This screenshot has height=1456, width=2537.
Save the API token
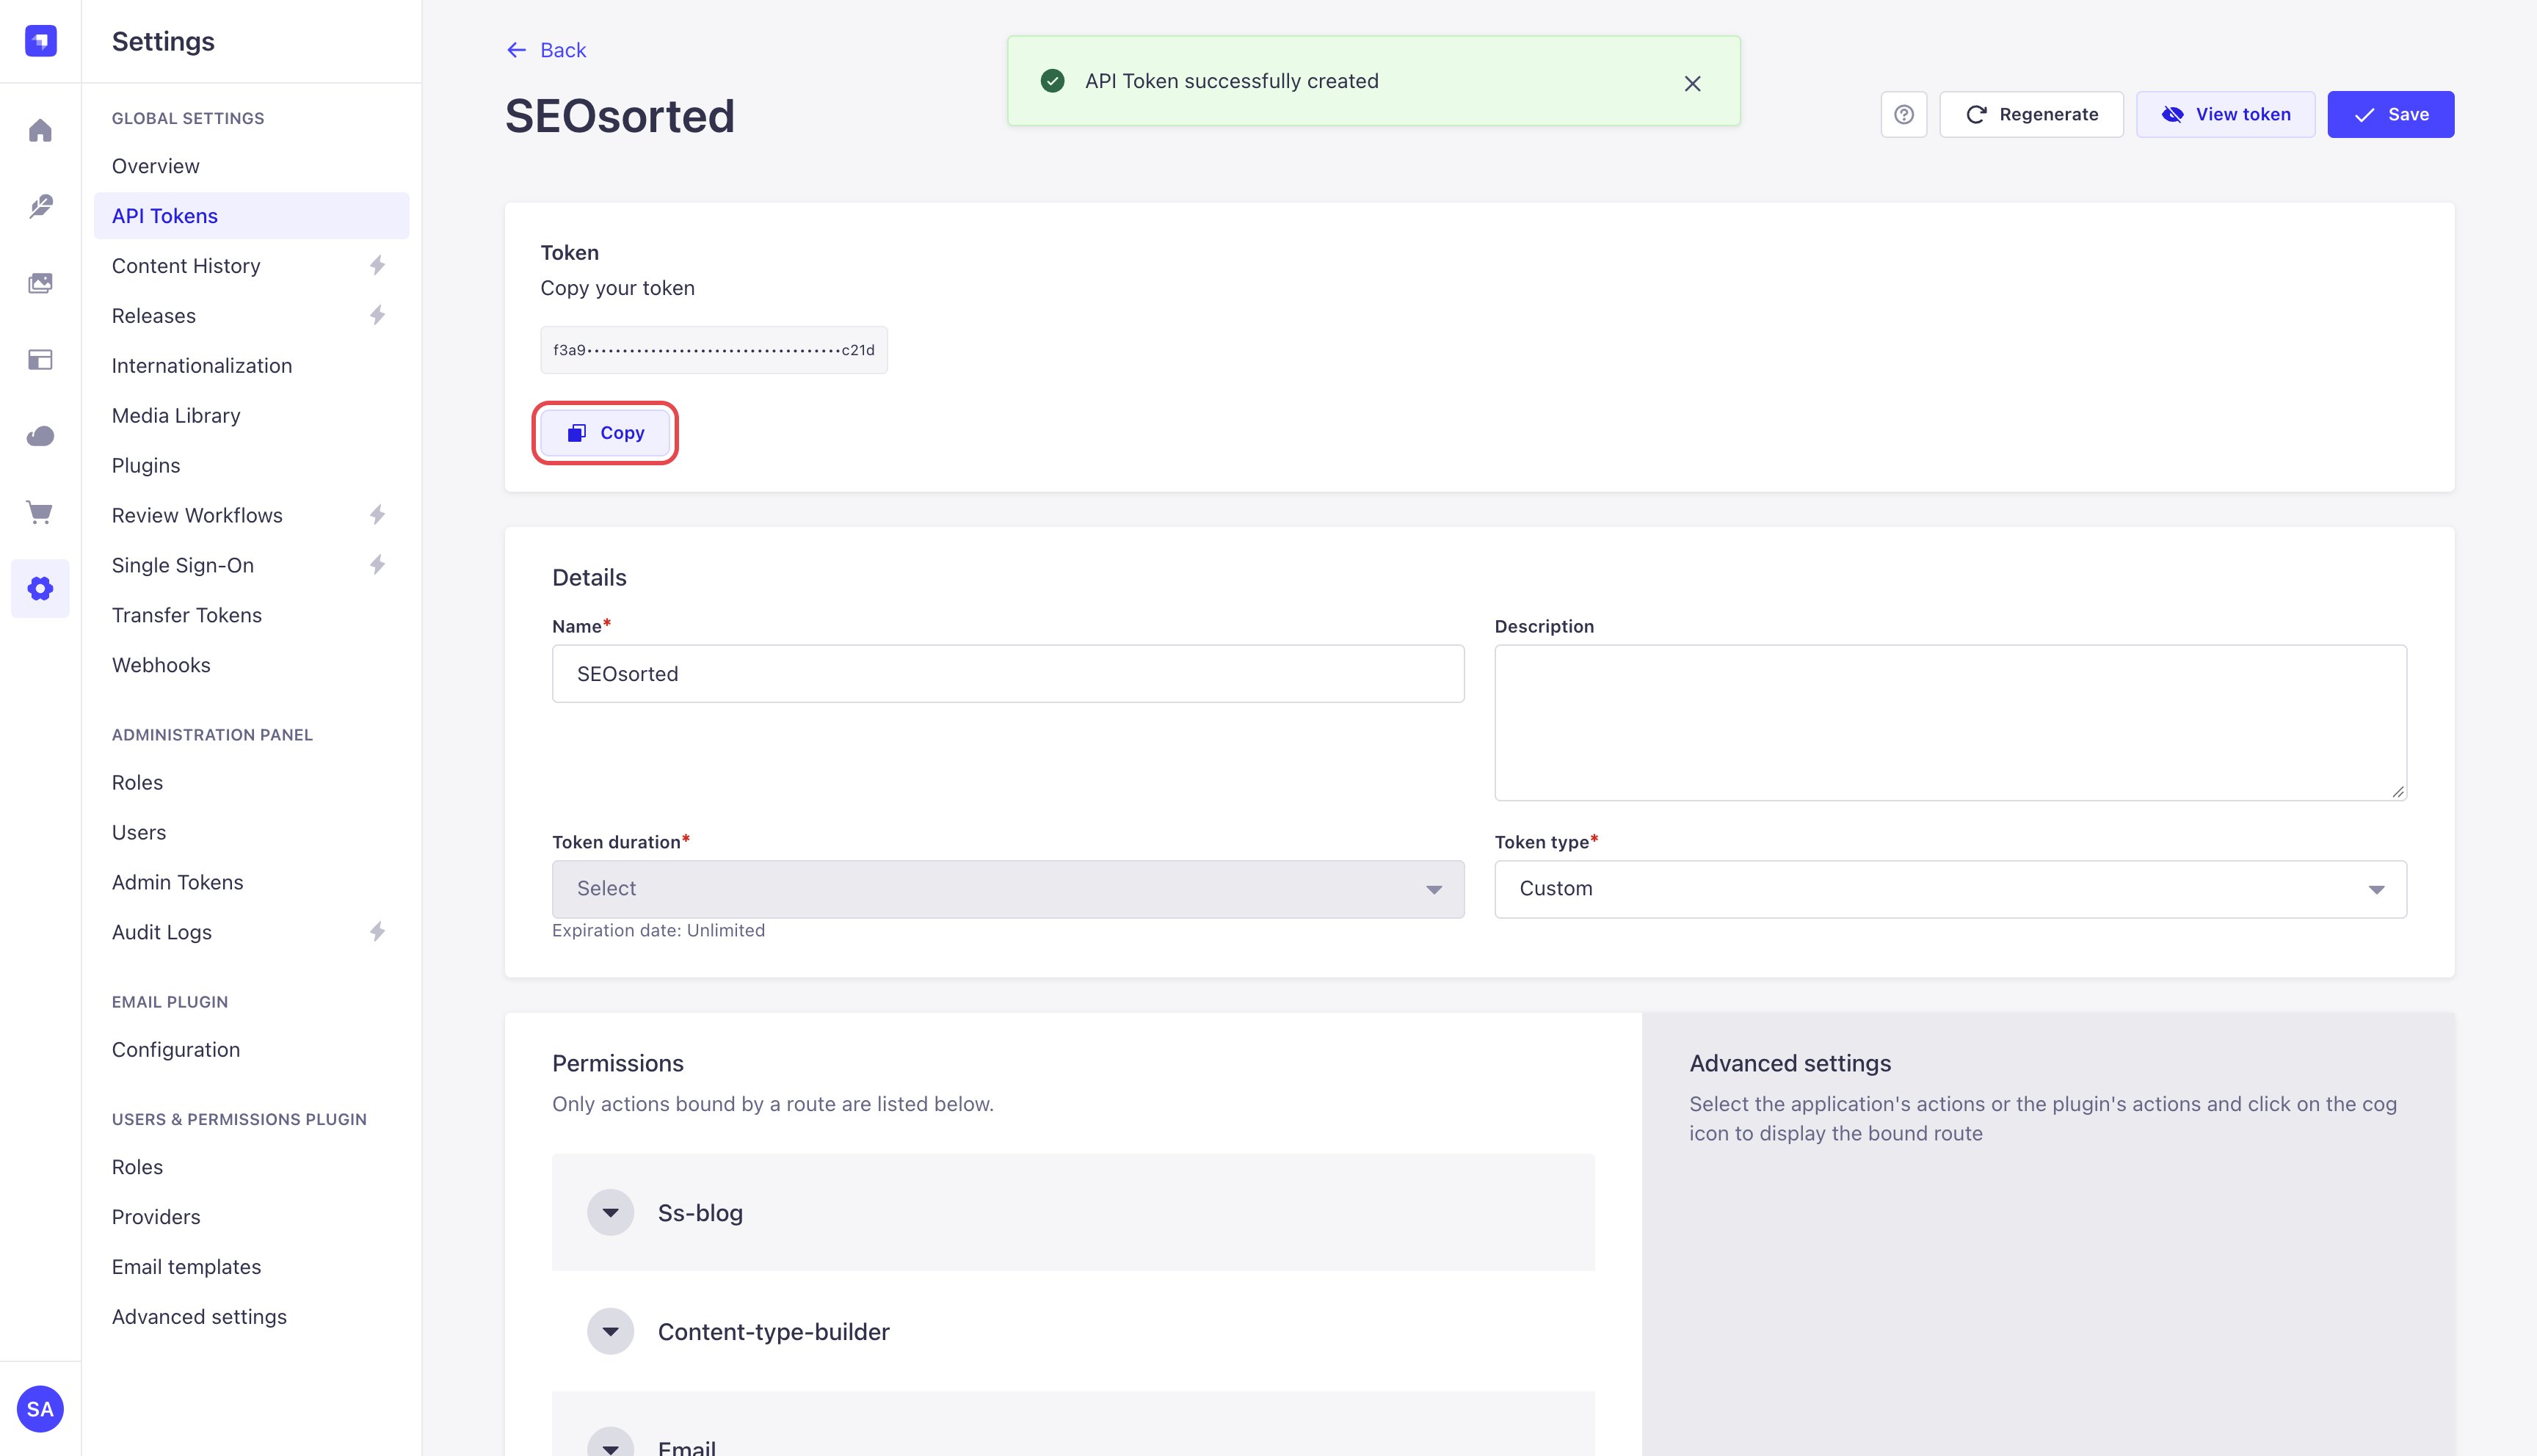2390,114
